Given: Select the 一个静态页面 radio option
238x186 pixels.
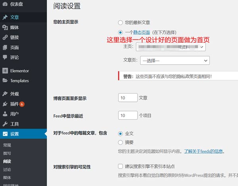Looking at the screenshot, I should (x=120, y=32).
